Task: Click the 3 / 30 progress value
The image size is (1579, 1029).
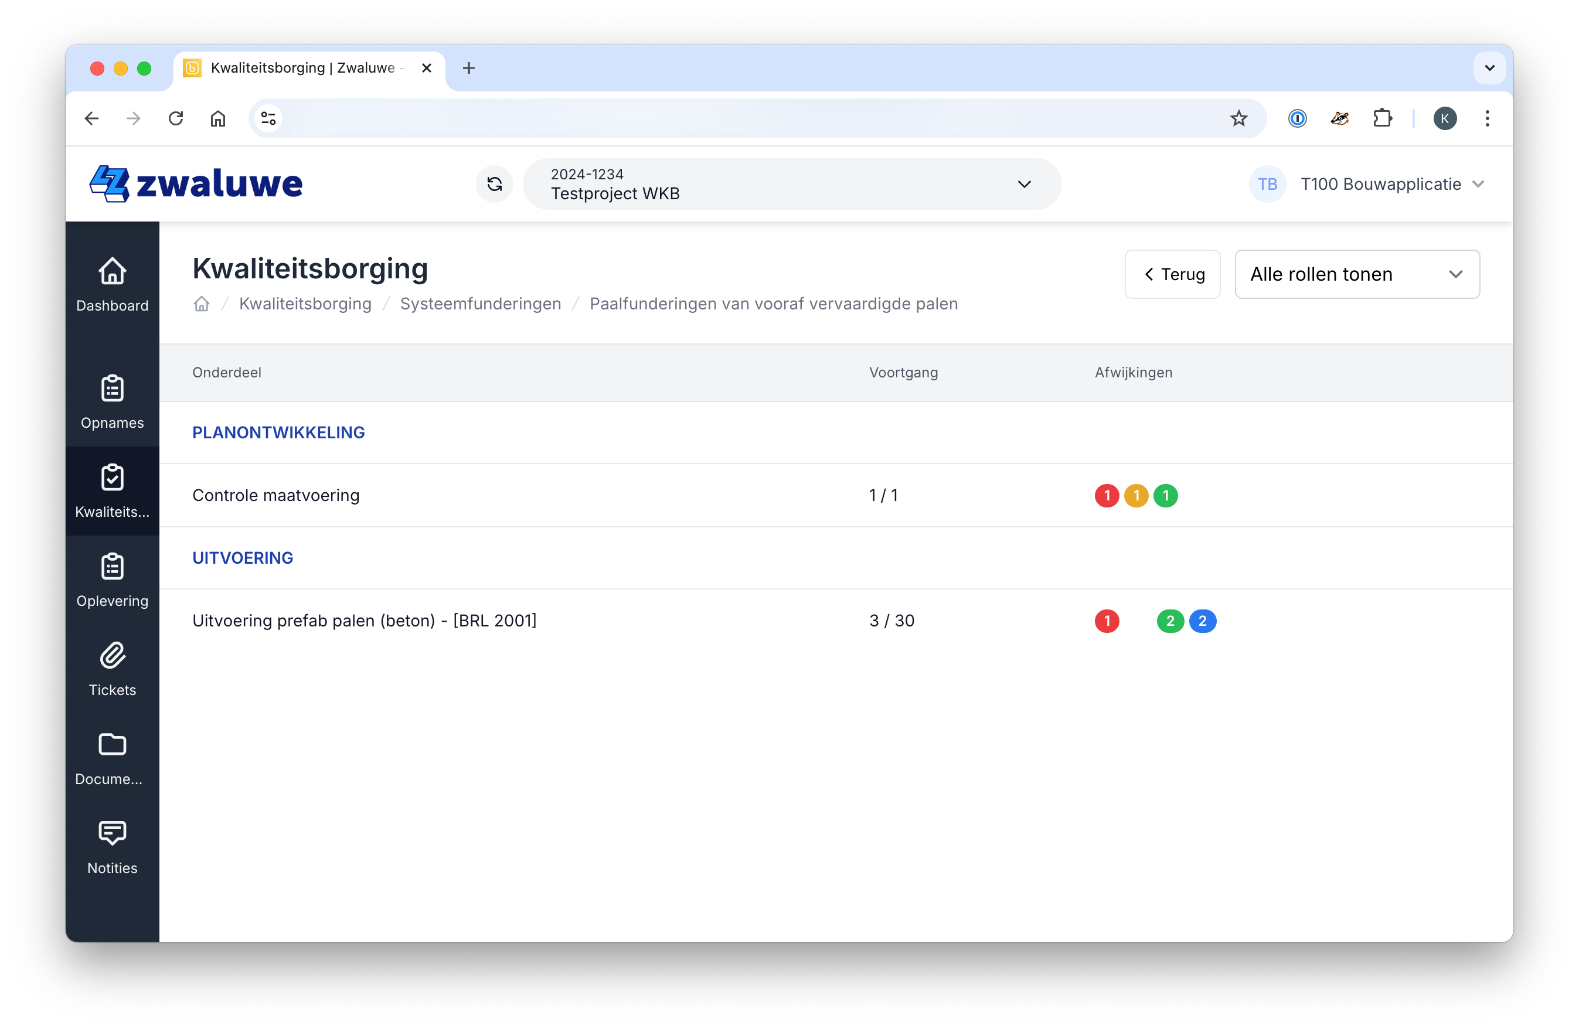Action: click(891, 621)
